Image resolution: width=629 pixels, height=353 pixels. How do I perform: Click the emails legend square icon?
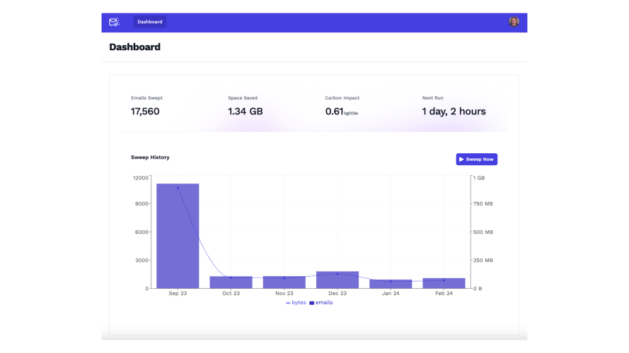pos(312,303)
